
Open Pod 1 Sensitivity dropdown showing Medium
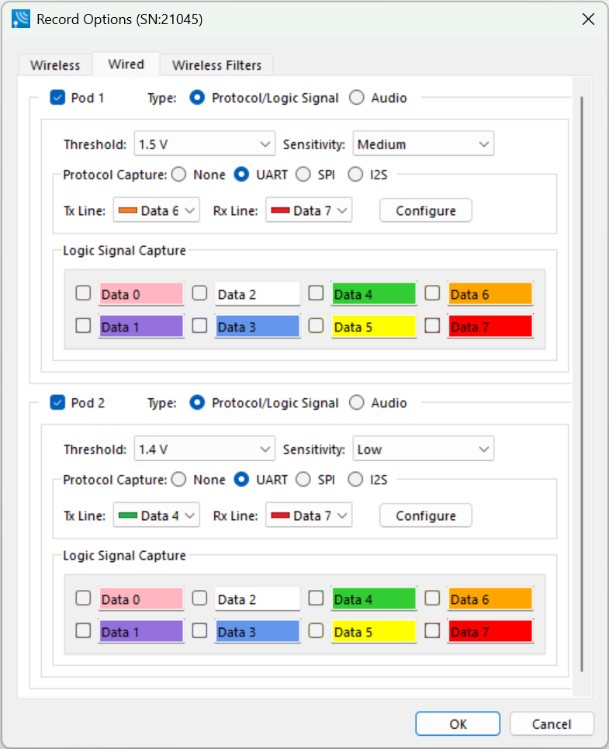(x=424, y=144)
